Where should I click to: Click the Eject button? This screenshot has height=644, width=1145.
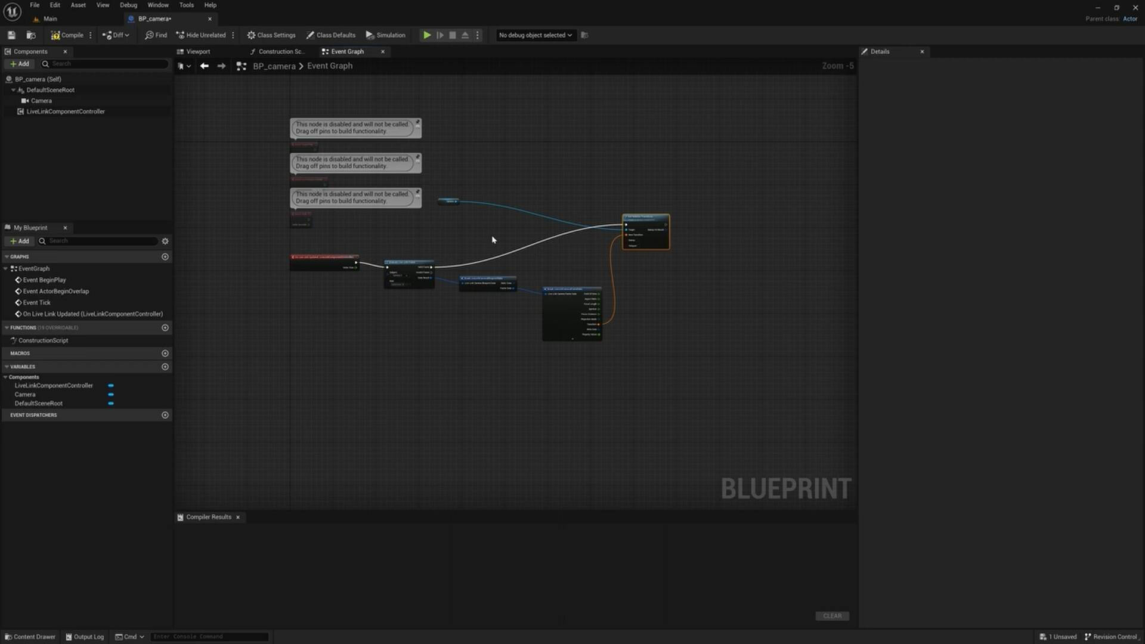[465, 35]
